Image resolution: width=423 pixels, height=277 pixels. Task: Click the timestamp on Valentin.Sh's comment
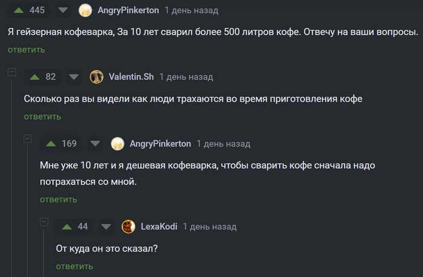point(189,77)
